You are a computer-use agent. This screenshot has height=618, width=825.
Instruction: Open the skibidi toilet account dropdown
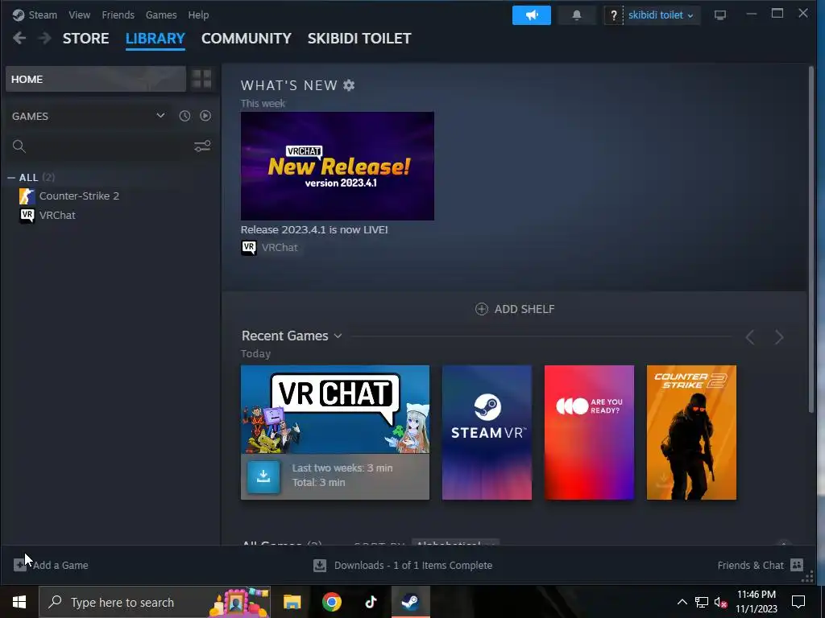661,15
